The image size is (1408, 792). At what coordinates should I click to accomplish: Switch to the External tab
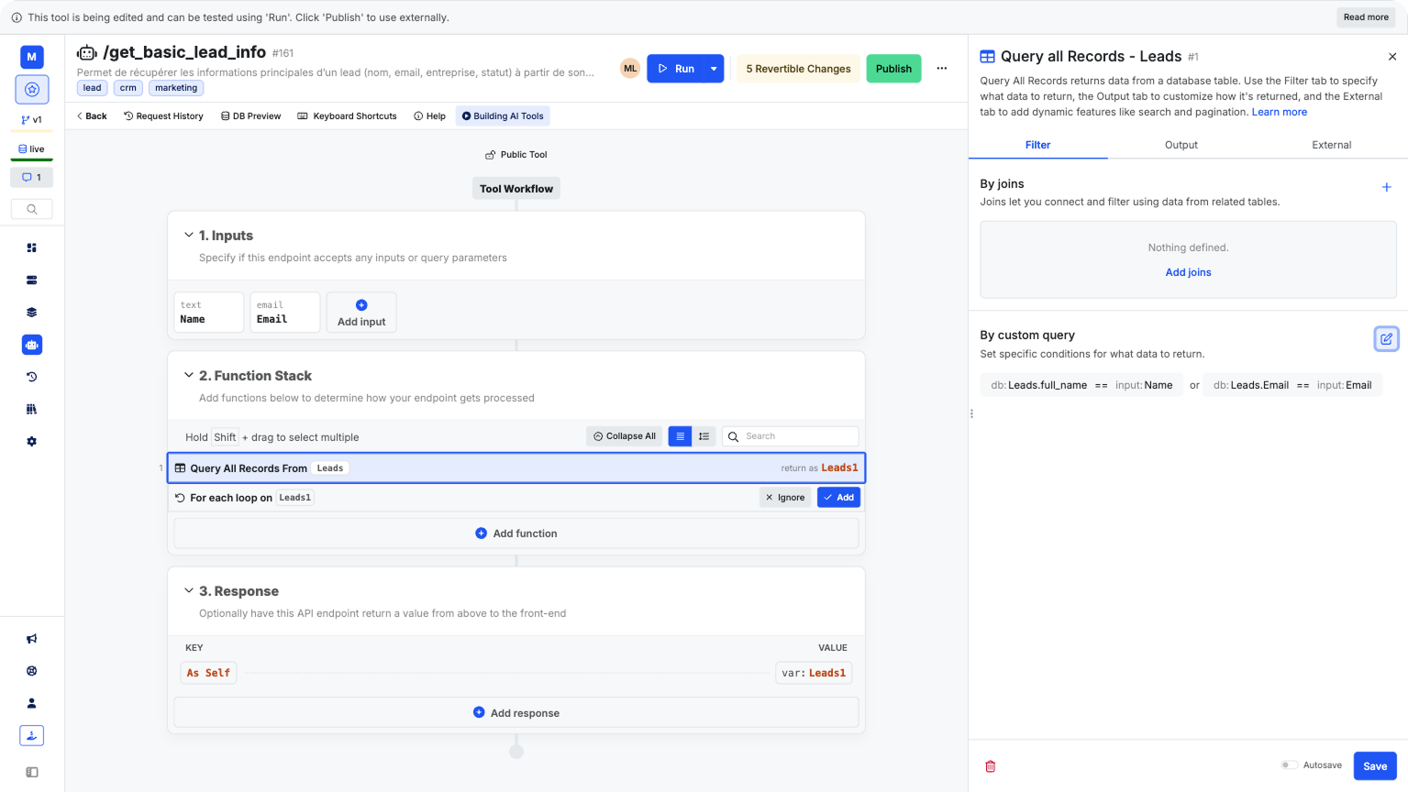1331,145
